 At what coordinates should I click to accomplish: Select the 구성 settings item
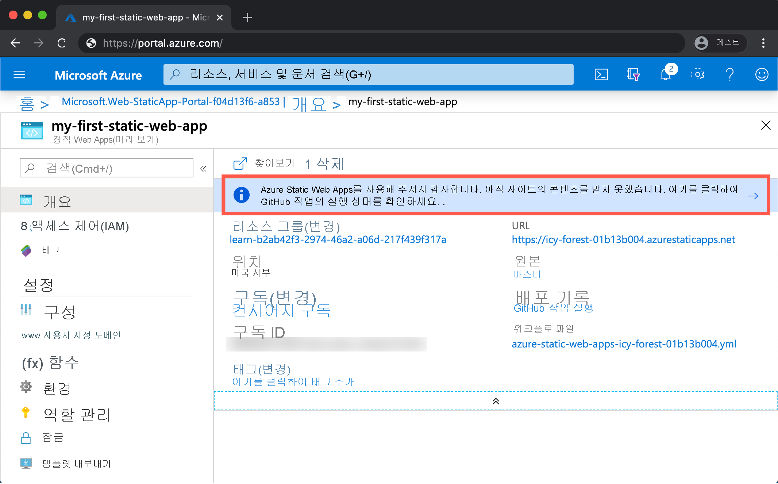(61, 312)
